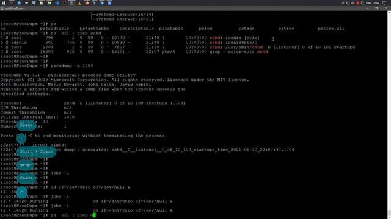Click the "pstack" completion suggestion
The height and width of the screenshot is (219, 391).
pos(246,29)
